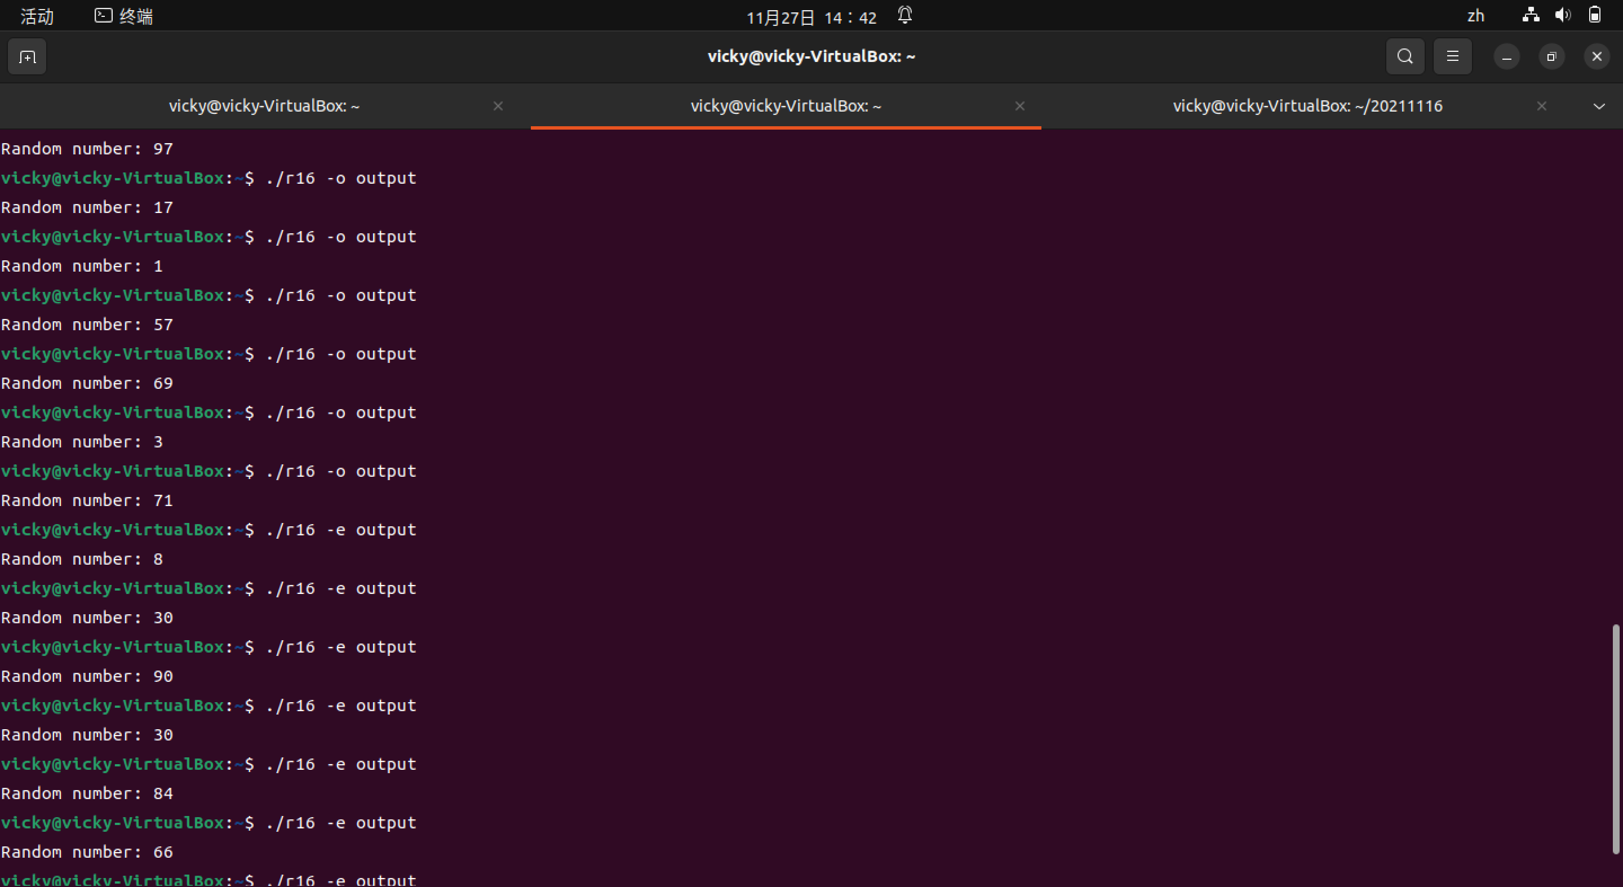This screenshot has height=887, width=1623.
Task: Open the zh input language menu
Action: pos(1475,16)
